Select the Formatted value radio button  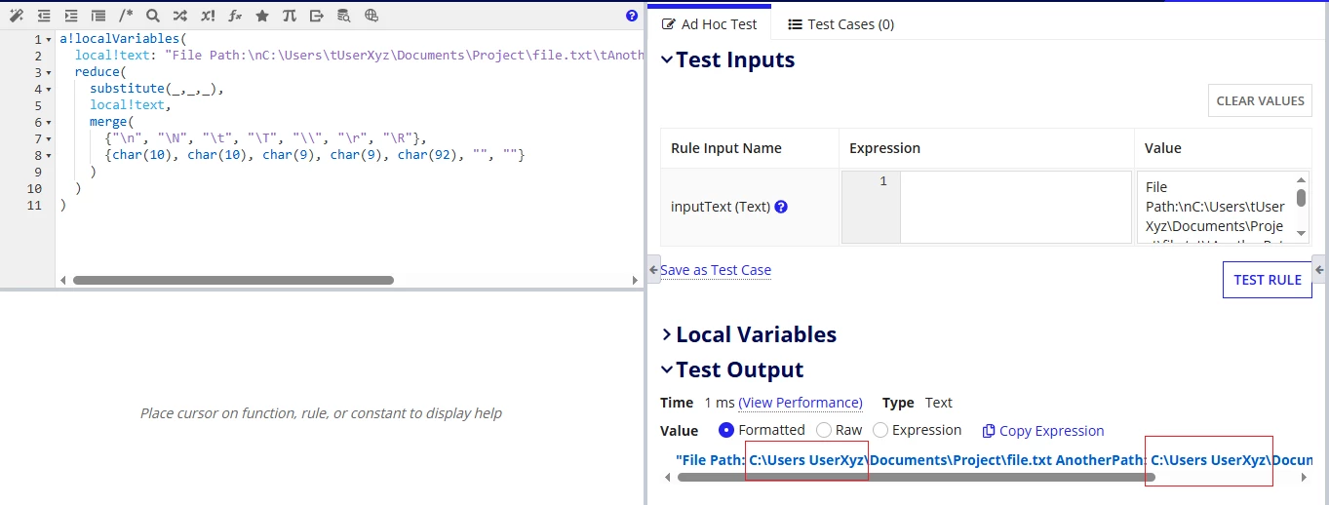pos(726,430)
